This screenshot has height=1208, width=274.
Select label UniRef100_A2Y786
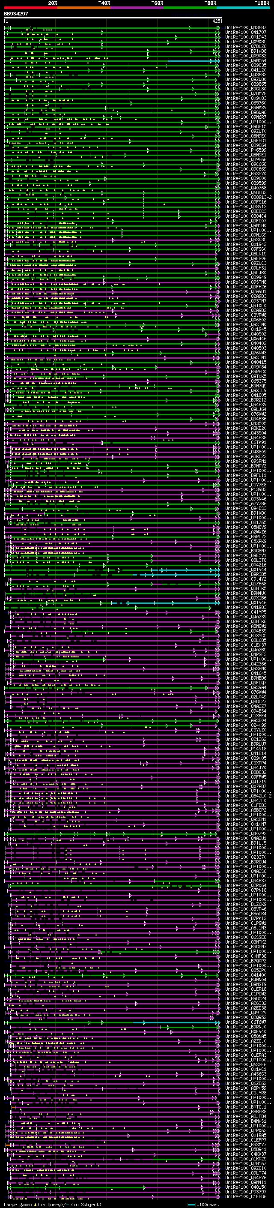coord(246,504)
